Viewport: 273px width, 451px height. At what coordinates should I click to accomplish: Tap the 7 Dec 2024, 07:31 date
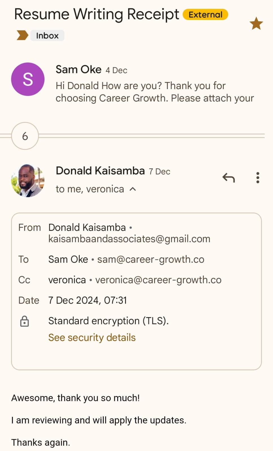point(88,300)
